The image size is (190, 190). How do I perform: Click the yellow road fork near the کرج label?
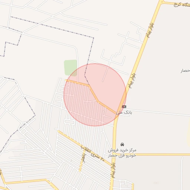click(x=161, y=2)
